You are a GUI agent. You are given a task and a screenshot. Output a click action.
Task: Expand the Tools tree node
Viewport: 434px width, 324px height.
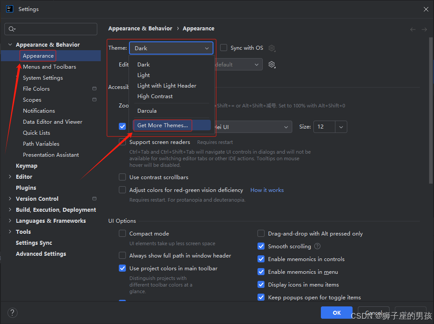pyautogui.click(x=10, y=232)
